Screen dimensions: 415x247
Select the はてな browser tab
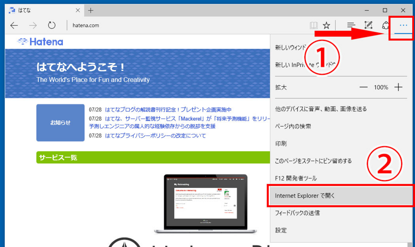point(45,10)
